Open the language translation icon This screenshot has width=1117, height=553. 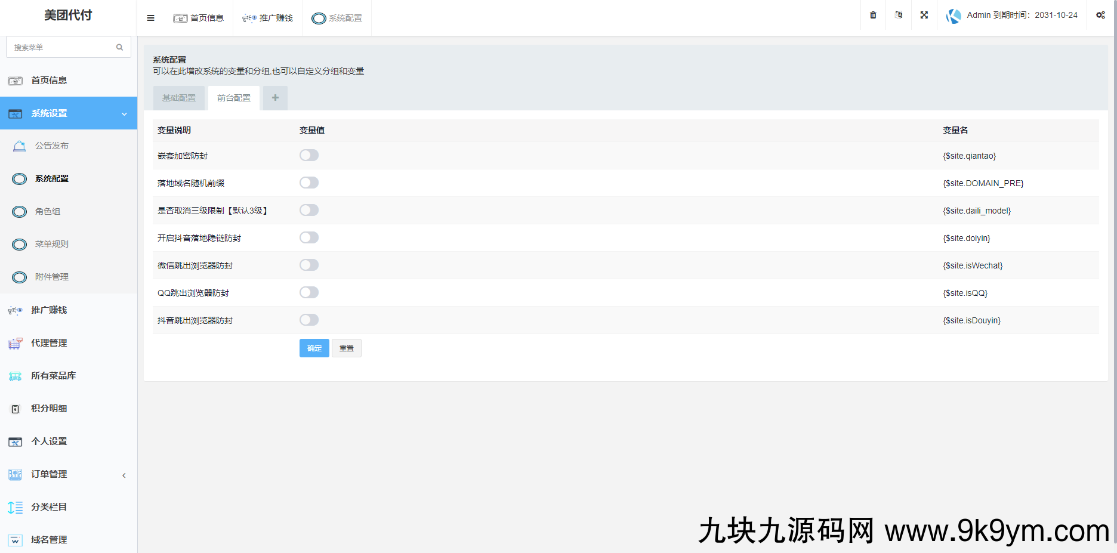(x=898, y=15)
